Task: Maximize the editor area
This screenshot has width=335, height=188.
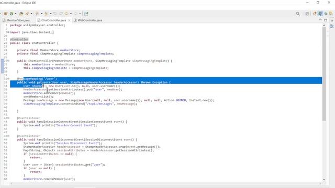Action: coord(326,20)
